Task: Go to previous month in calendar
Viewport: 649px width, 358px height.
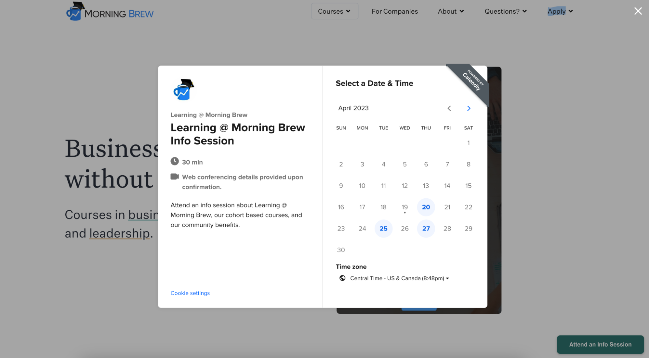Action: (x=449, y=108)
